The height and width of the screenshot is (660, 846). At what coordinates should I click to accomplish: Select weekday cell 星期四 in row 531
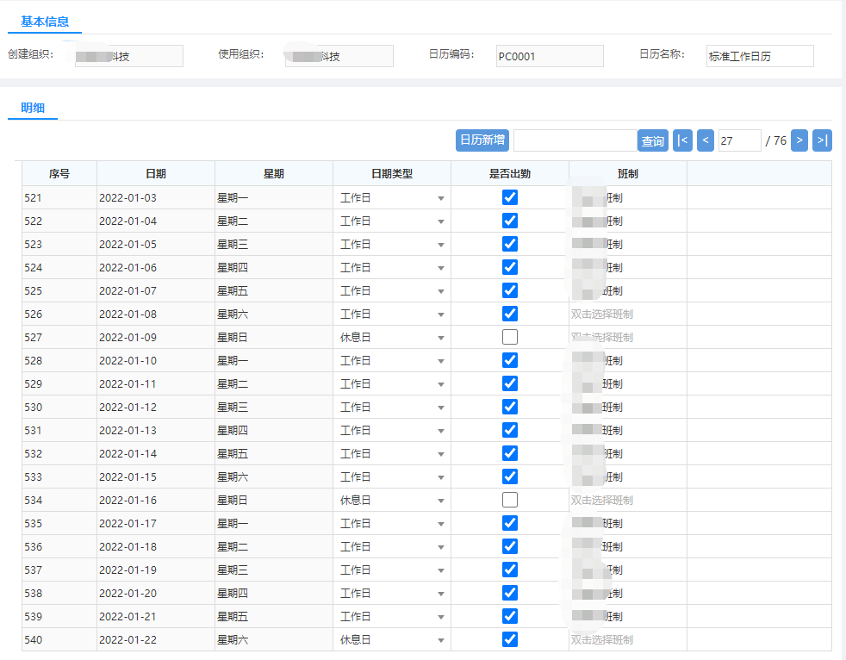coord(274,431)
